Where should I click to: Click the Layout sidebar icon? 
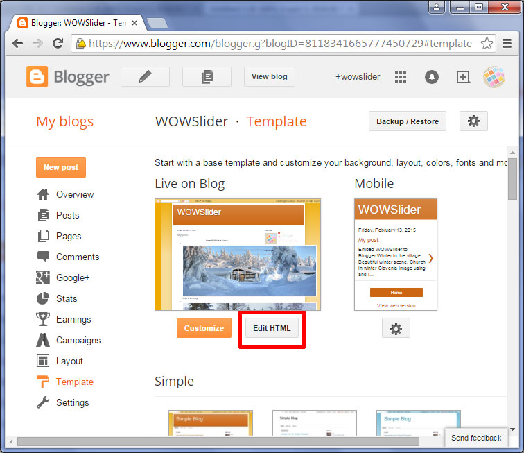point(43,361)
